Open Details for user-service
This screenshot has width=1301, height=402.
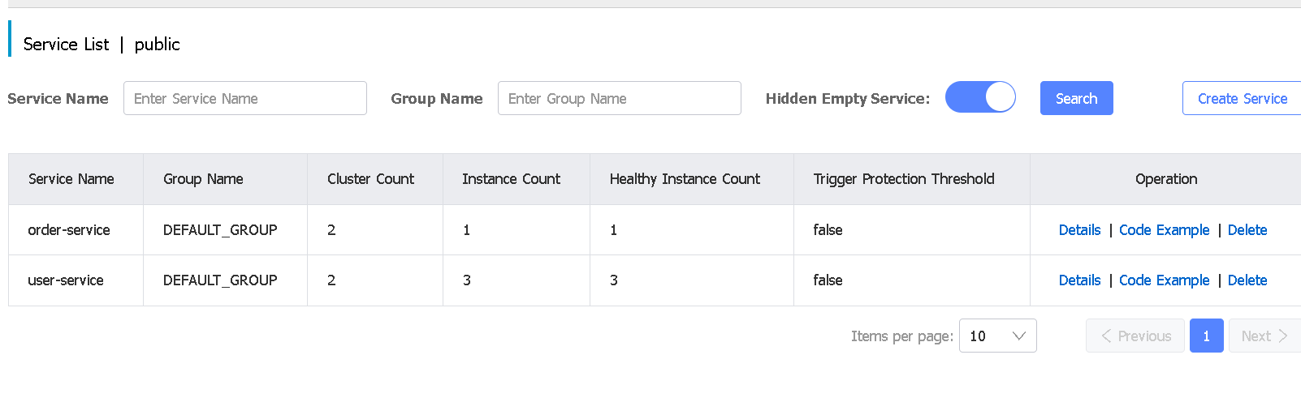[x=1079, y=280]
